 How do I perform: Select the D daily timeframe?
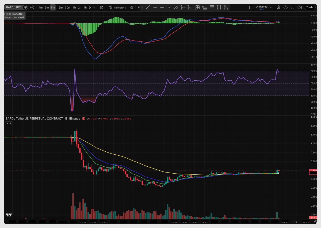[x=90, y=8]
